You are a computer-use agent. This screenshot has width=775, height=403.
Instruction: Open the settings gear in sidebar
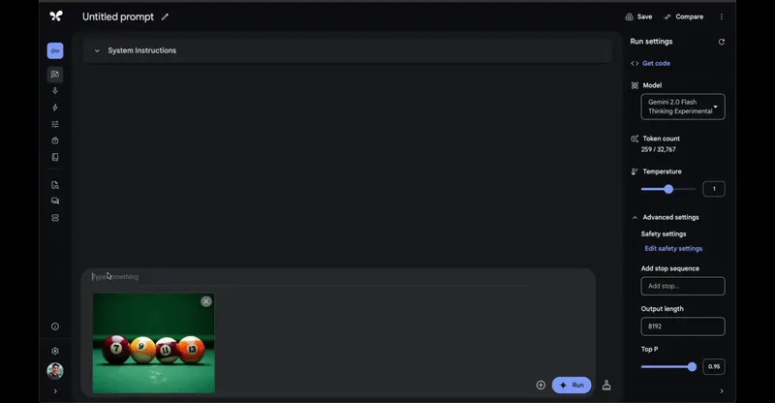point(55,351)
